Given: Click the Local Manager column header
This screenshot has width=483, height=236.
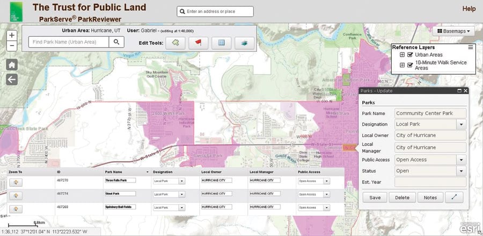Looking at the screenshot, I should pos(261,172).
